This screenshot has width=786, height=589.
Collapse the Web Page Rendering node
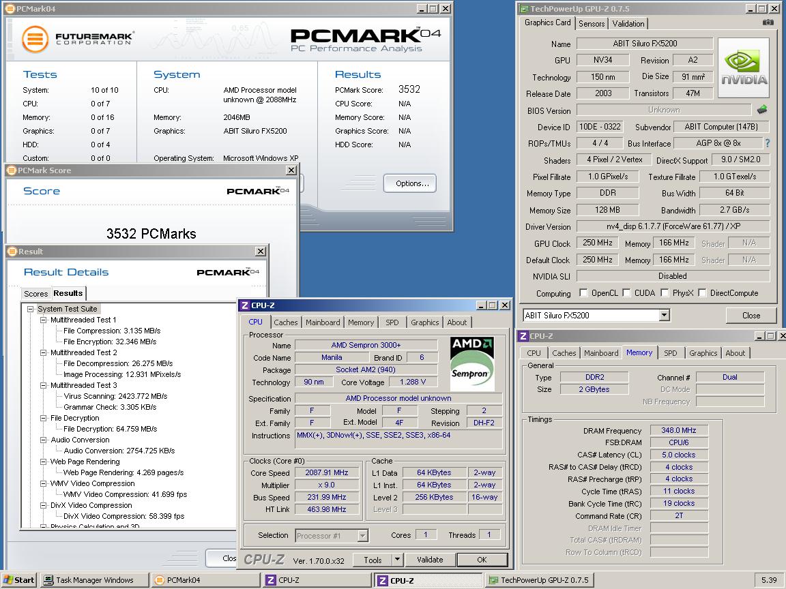tap(43, 462)
